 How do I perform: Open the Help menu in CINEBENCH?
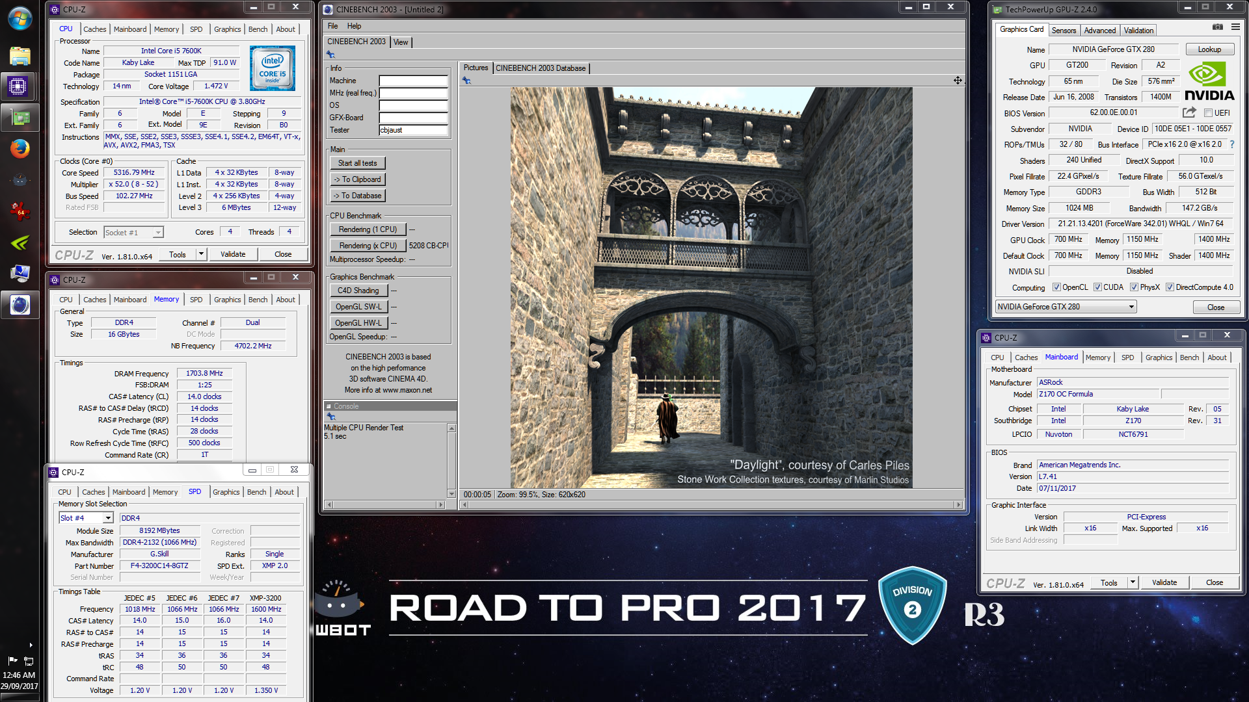354,26
